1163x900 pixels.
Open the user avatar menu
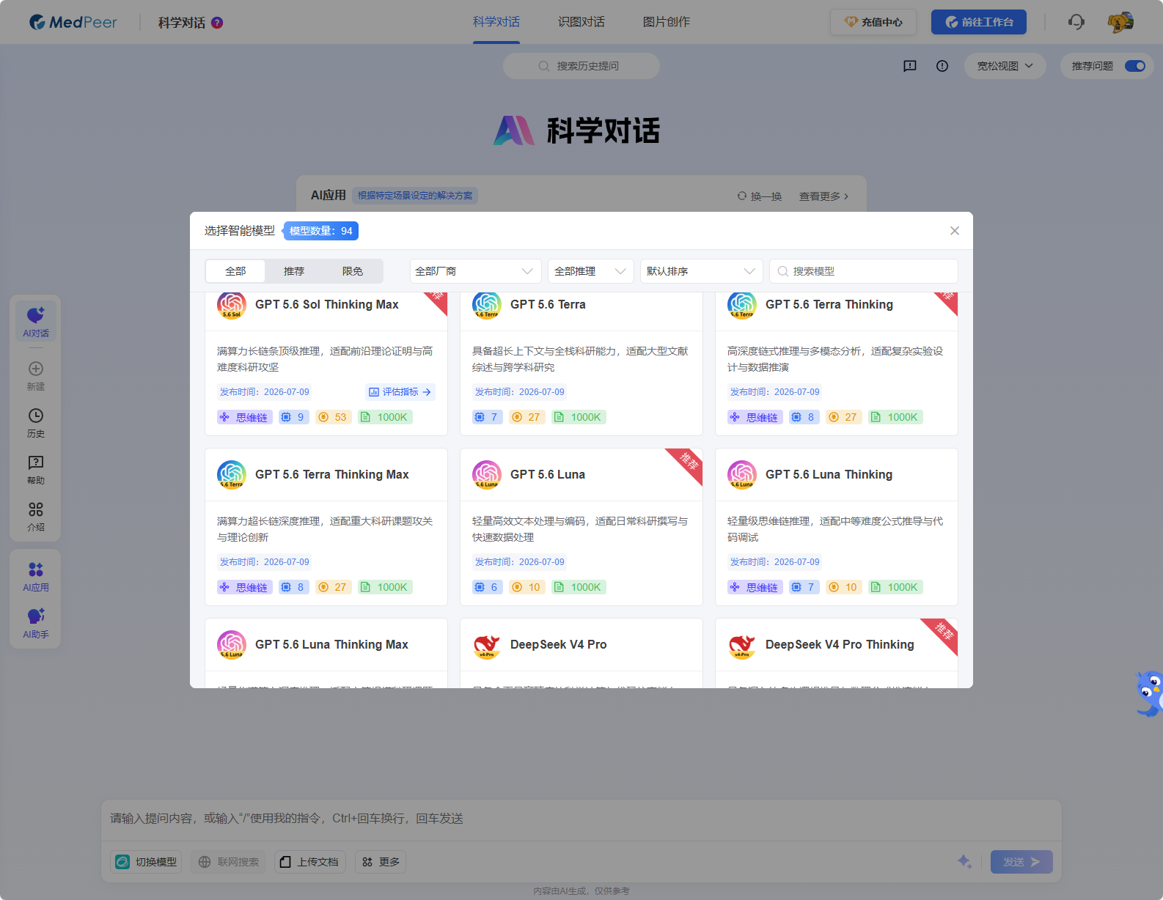pos(1120,22)
